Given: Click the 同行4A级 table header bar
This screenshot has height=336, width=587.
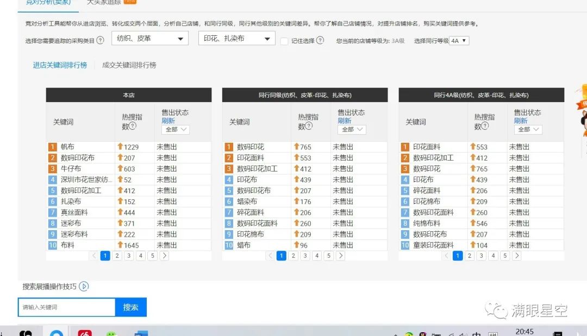Looking at the screenshot, I should coord(482,95).
